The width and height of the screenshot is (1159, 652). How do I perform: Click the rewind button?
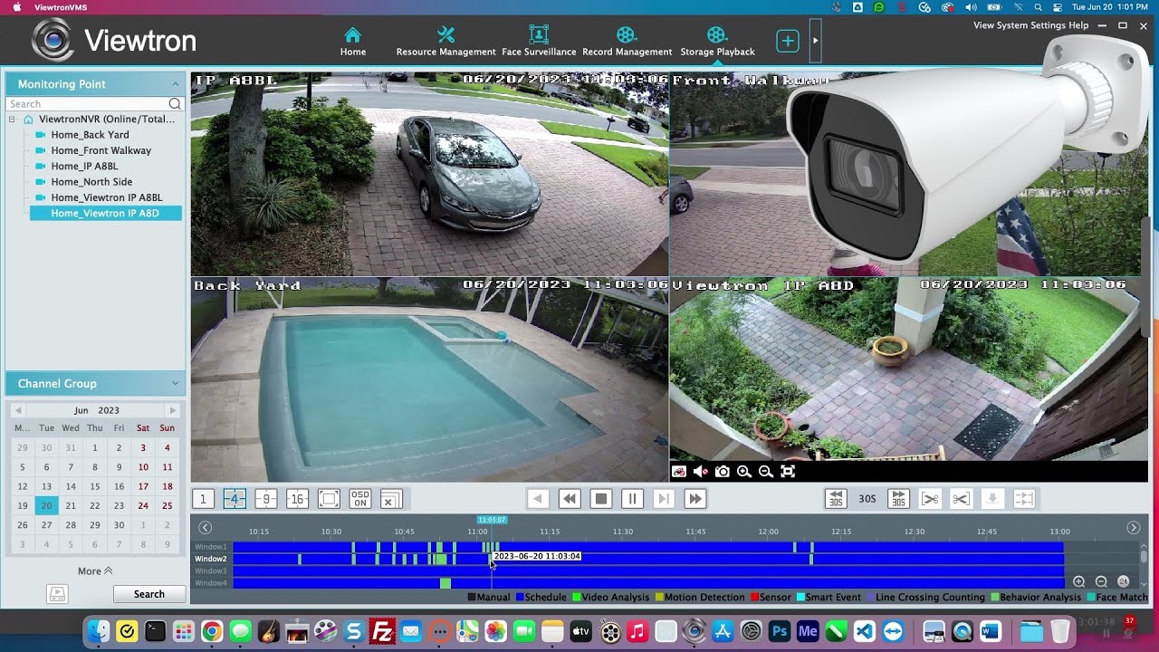click(x=570, y=499)
